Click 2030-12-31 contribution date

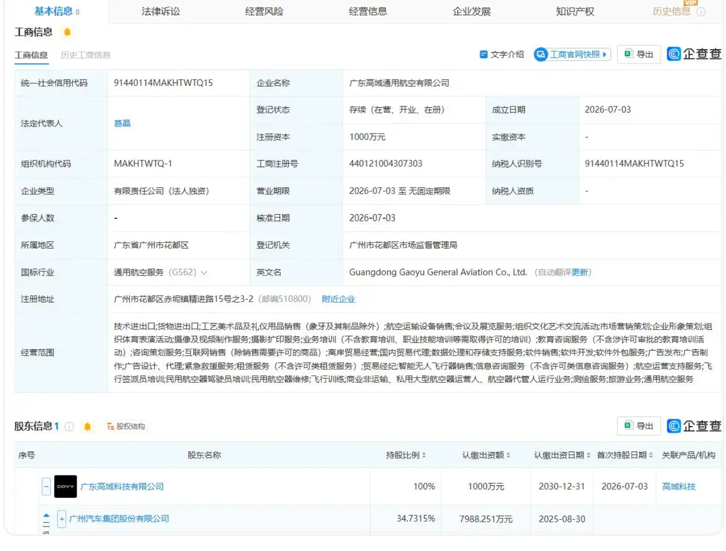[x=562, y=486]
